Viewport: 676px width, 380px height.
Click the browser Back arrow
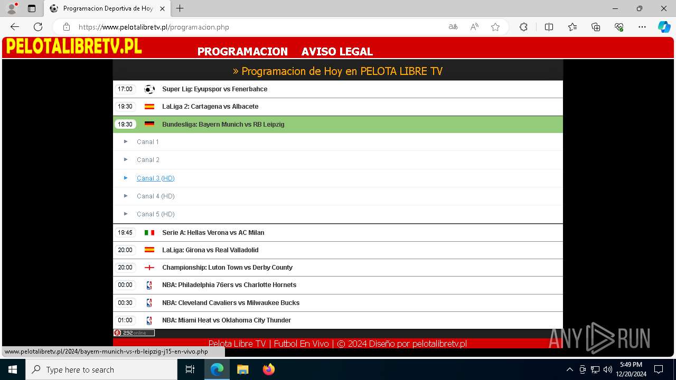click(x=15, y=27)
